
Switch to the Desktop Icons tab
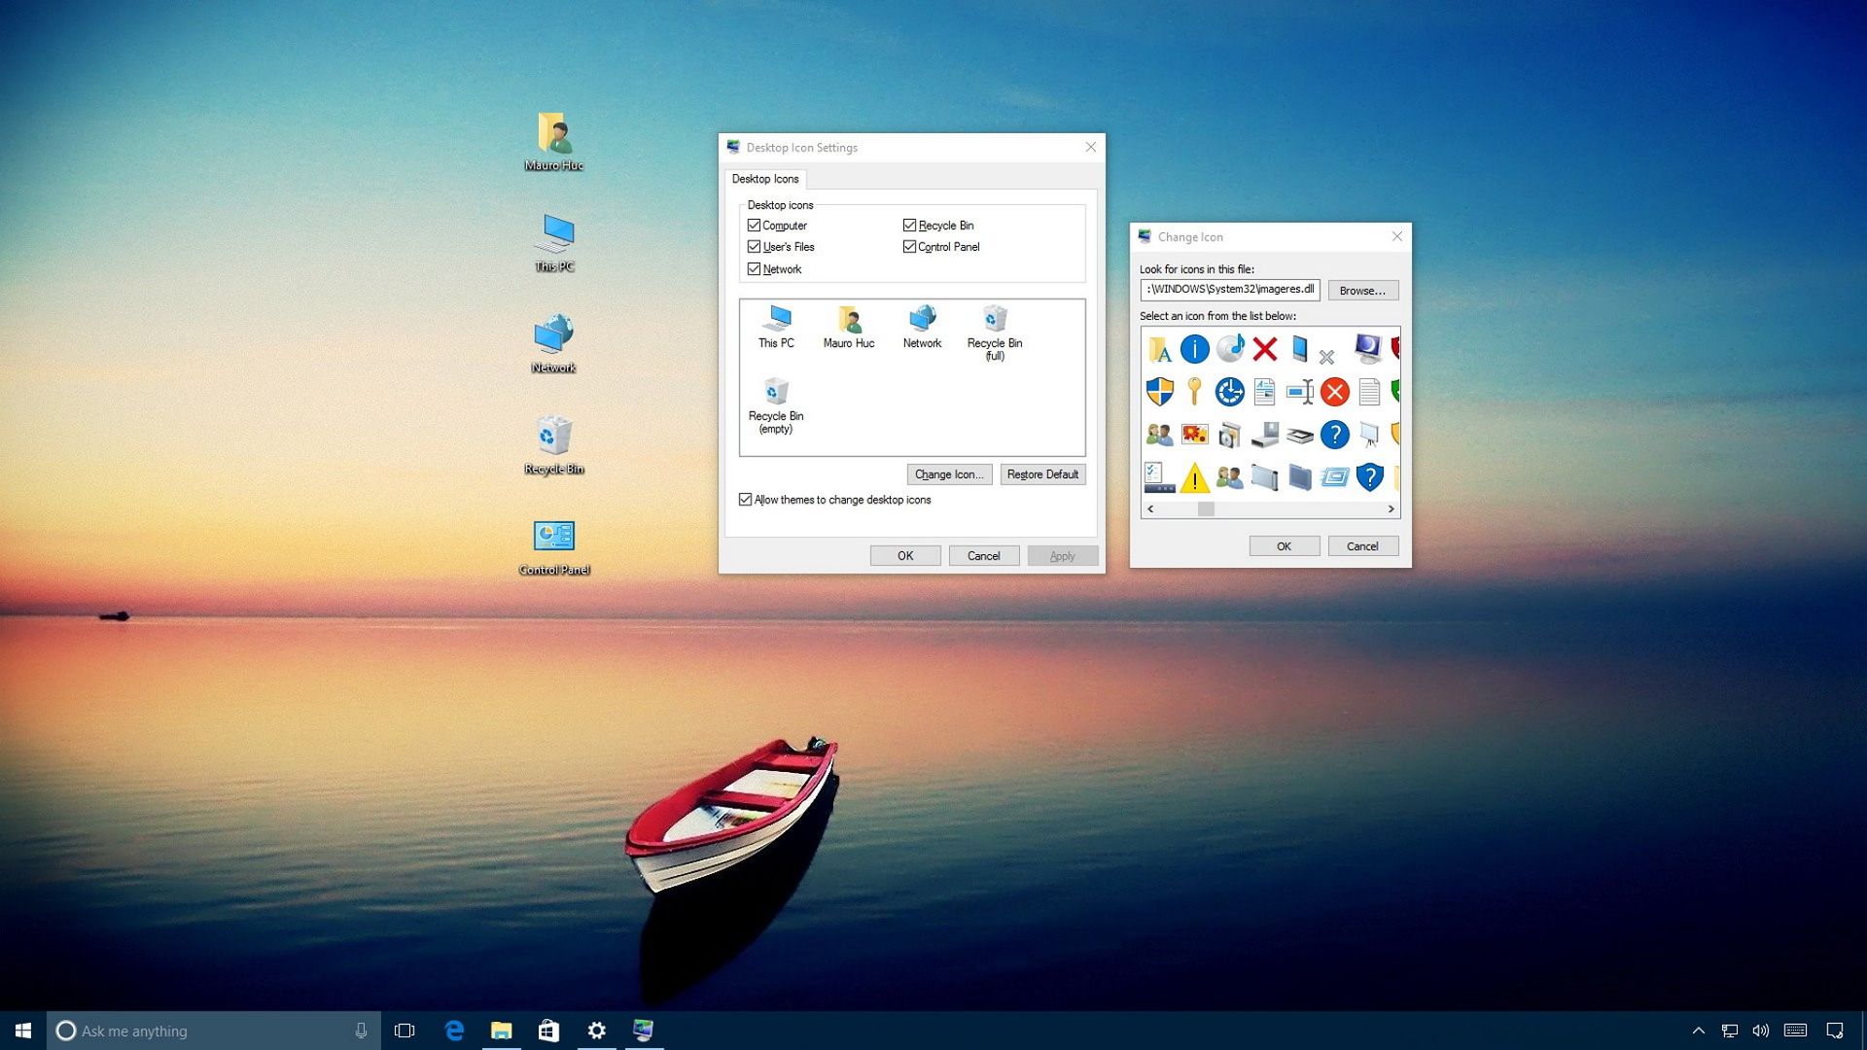(765, 179)
